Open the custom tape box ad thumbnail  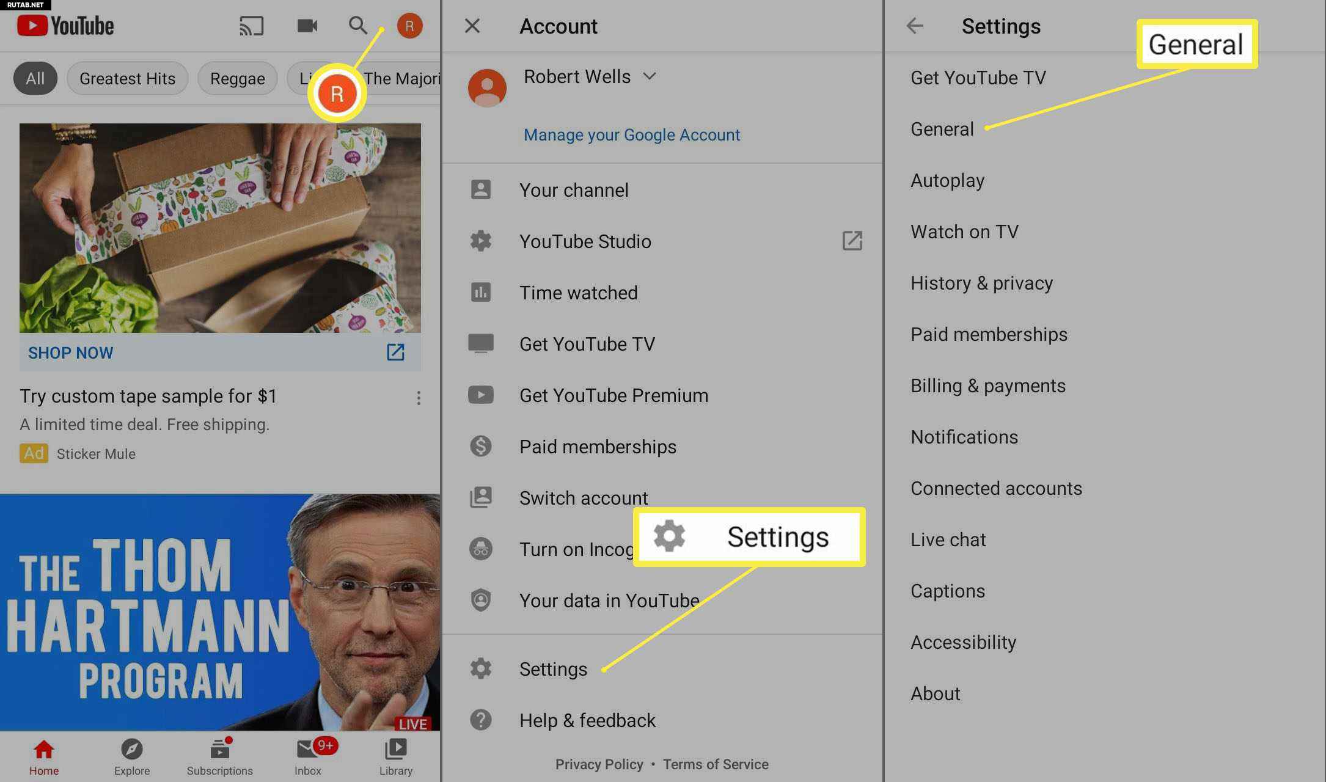pyautogui.click(x=220, y=228)
